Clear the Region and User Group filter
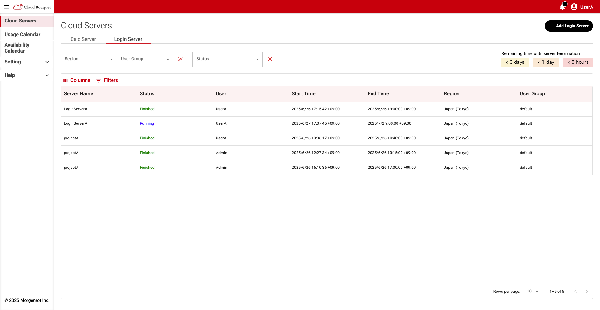 (181, 59)
